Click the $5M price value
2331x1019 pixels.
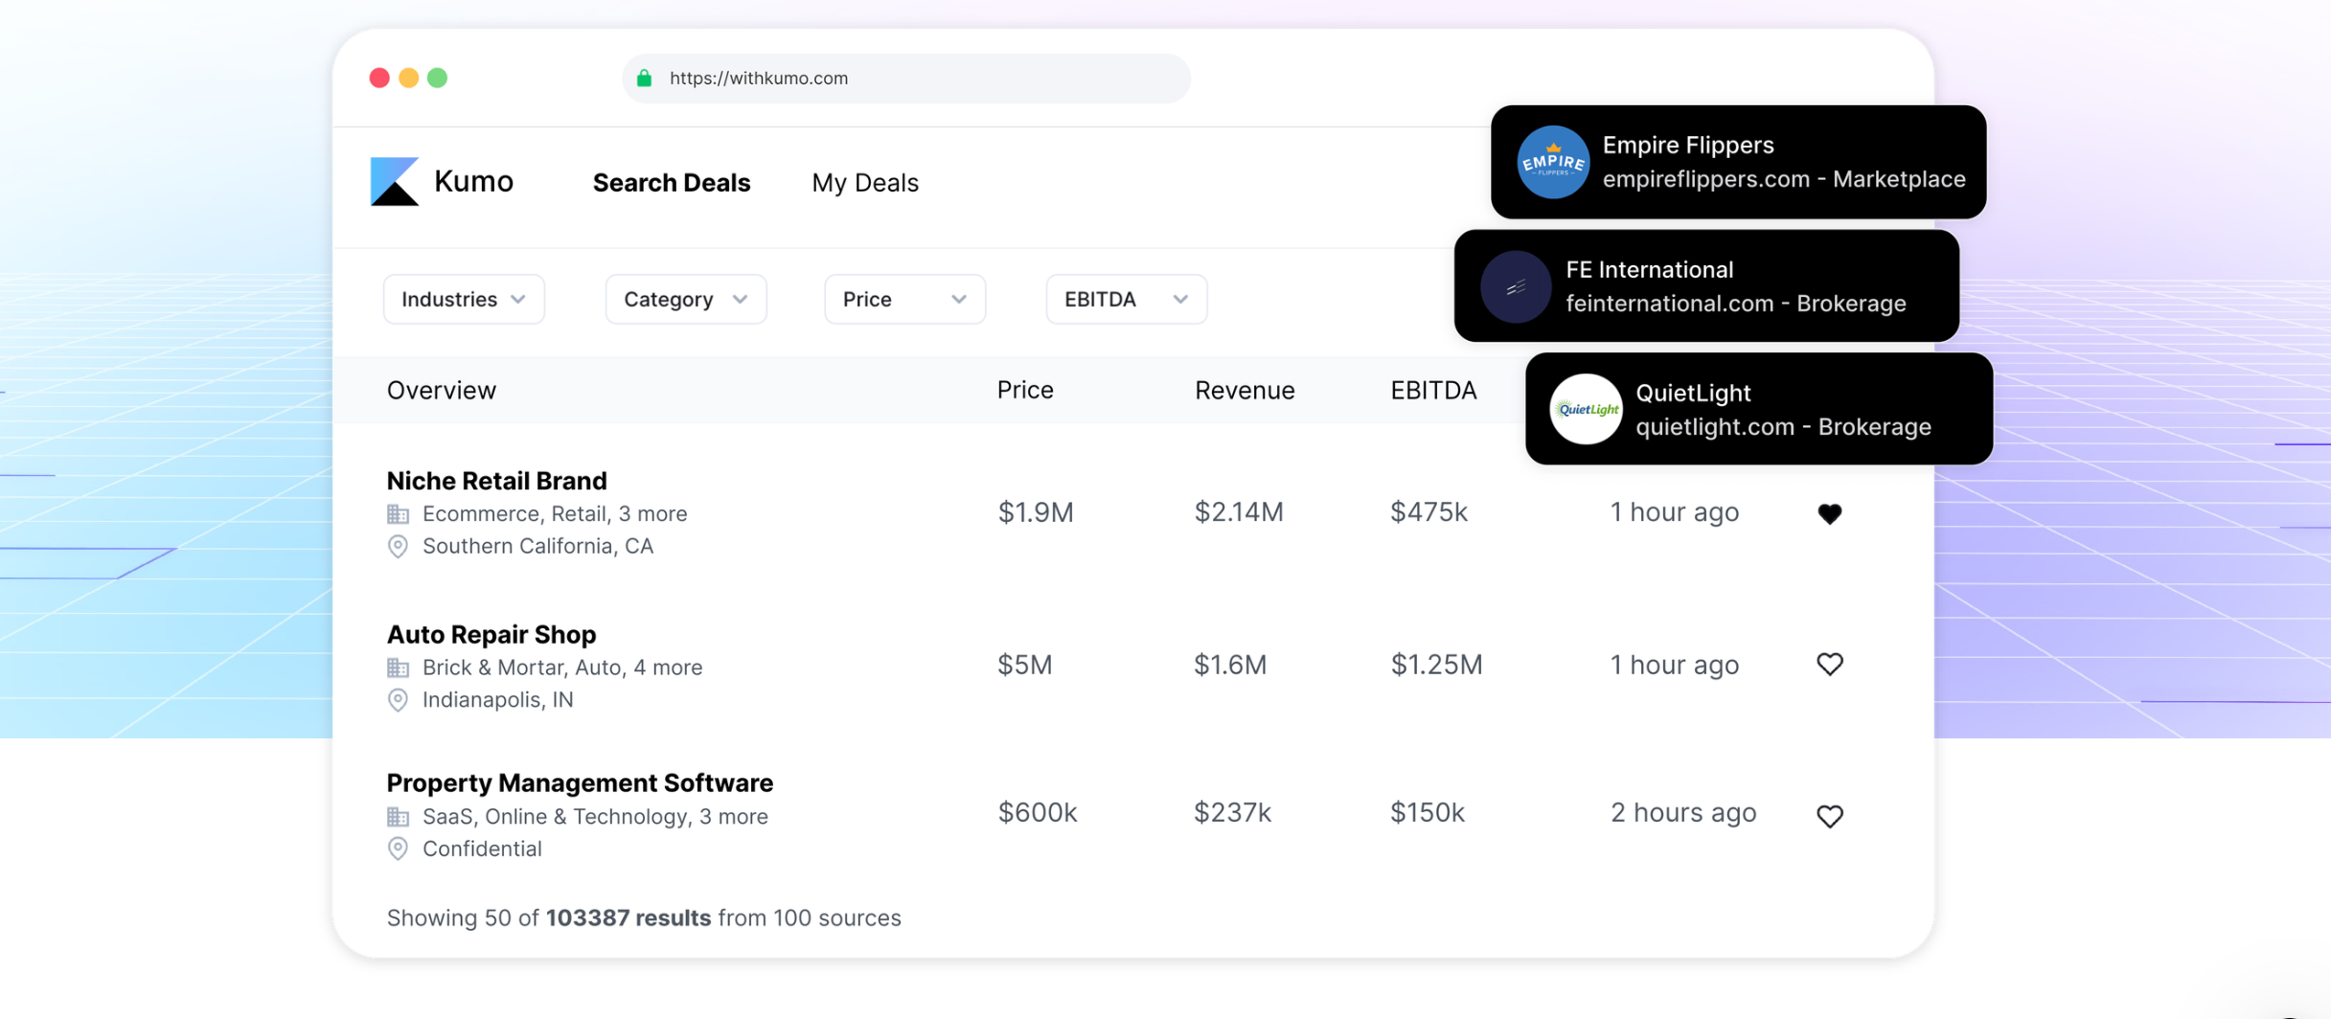[x=1024, y=665]
